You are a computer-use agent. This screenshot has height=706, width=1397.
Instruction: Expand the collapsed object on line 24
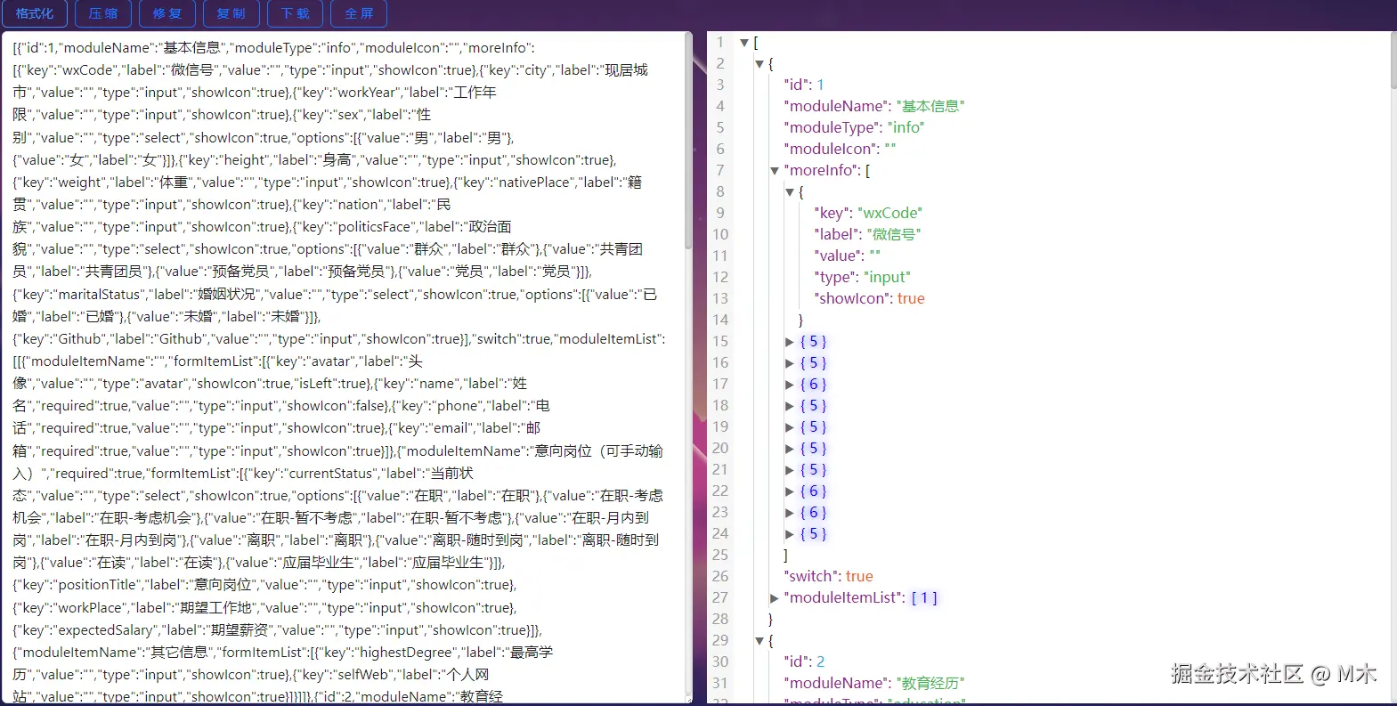(x=790, y=534)
